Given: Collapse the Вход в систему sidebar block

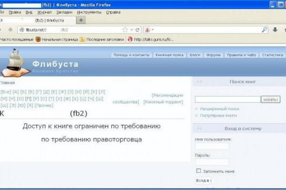Looking at the screenshot, I should (x=199, y=128).
